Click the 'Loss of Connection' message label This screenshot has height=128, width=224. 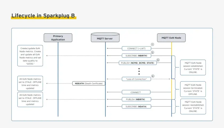tap(137, 79)
